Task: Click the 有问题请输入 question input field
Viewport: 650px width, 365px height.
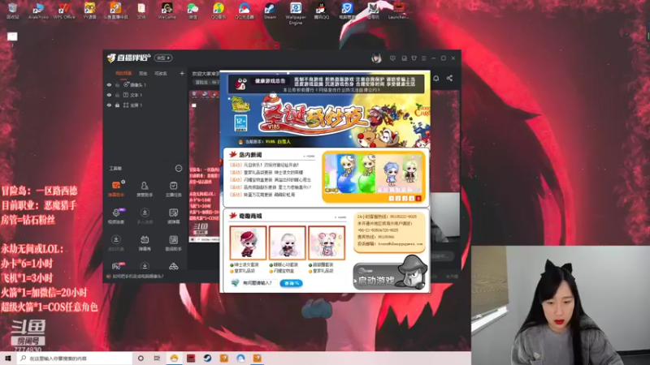Action: pyautogui.click(x=258, y=283)
